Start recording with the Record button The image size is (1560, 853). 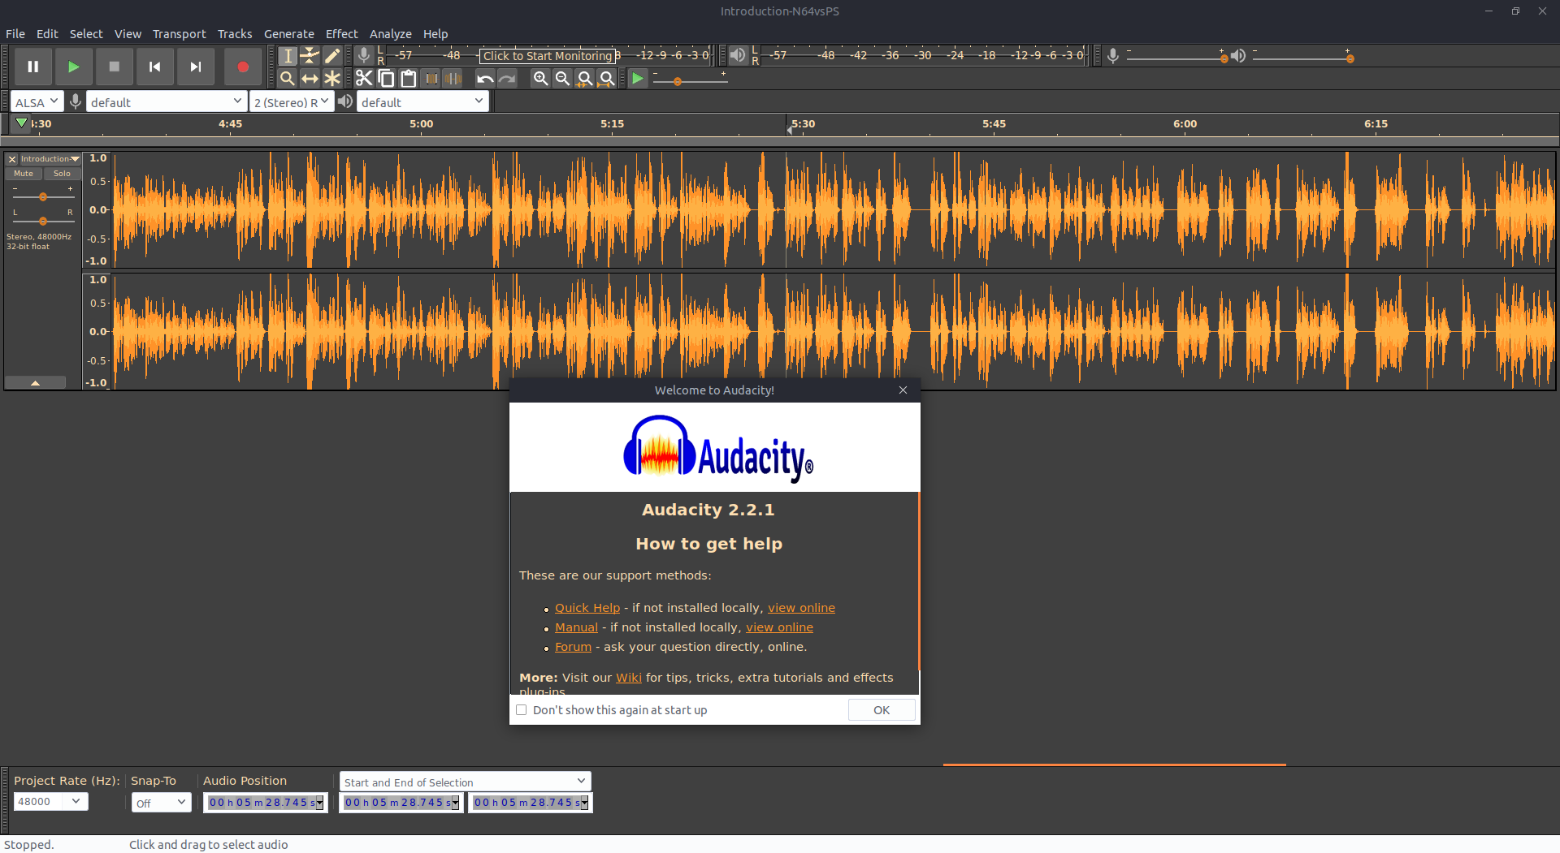point(243,67)
